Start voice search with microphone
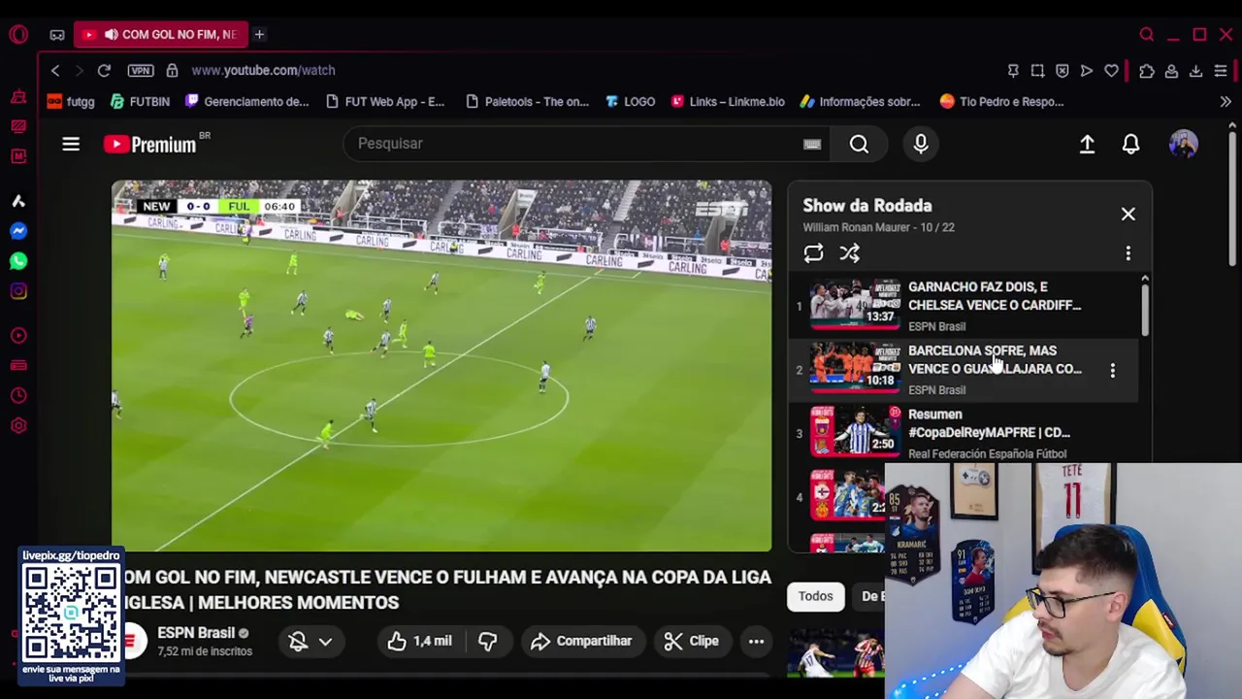 click(x=921, y=144)
